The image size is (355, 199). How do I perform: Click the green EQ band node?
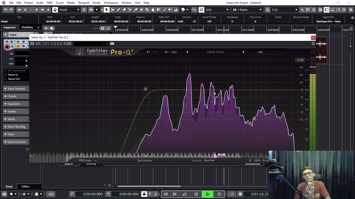[x=146, y=89]
